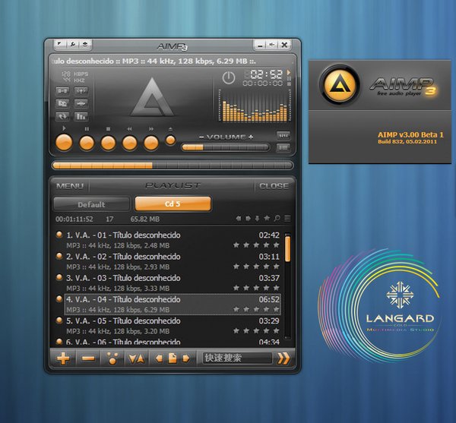
Task: Open the three-dots misc playlist menu
Action: pos(112,358)
